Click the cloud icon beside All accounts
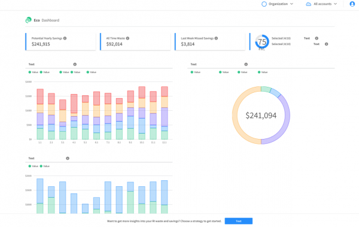359x227 pixels. coord(308,4)
